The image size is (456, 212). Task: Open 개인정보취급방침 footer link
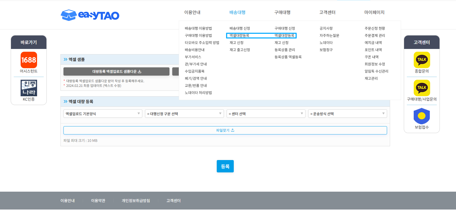click(x=136, y=201)
